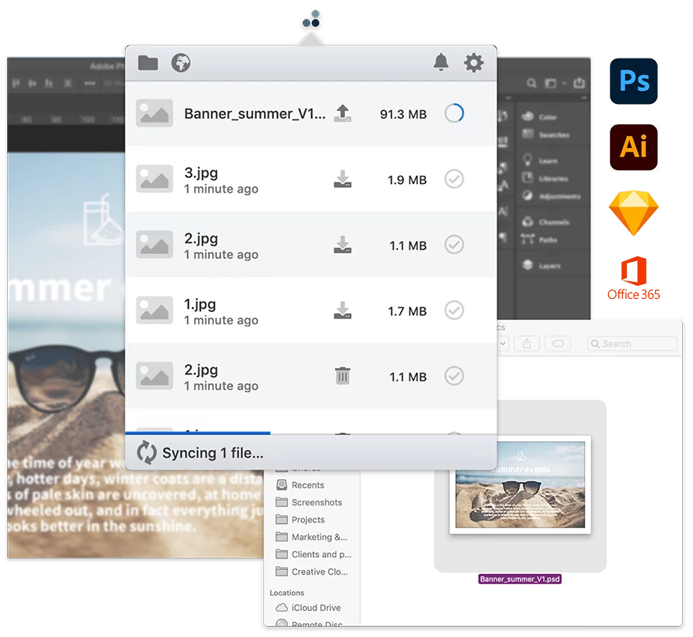Viewport: 693px width, 637px height.
Task: Click the Finder Search field
Action: (x=631, y=344)
